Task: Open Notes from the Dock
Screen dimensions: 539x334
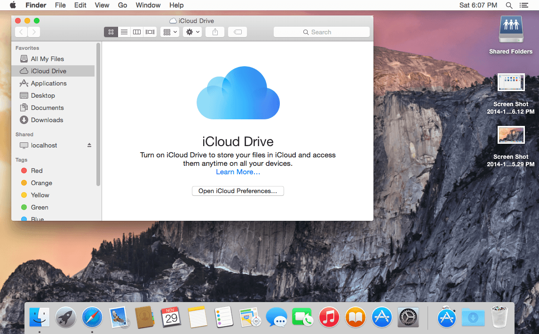Action: coord(198,317)
